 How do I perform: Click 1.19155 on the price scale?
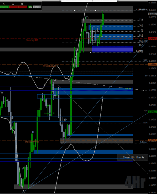pyautogui.click(x=153, y=2)
